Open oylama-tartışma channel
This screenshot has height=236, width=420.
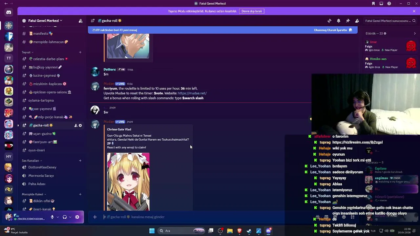click(x=52, y=101)
